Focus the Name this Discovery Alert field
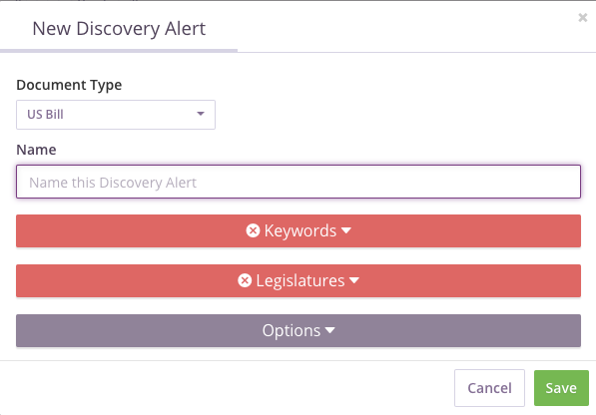The width and height of the screenshot is (596, 415). pos(298,182)
